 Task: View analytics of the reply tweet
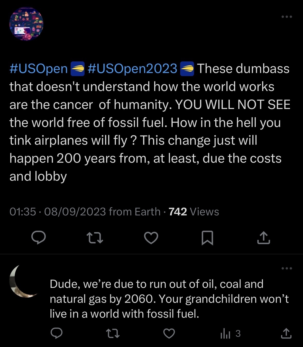pos(230,333)
